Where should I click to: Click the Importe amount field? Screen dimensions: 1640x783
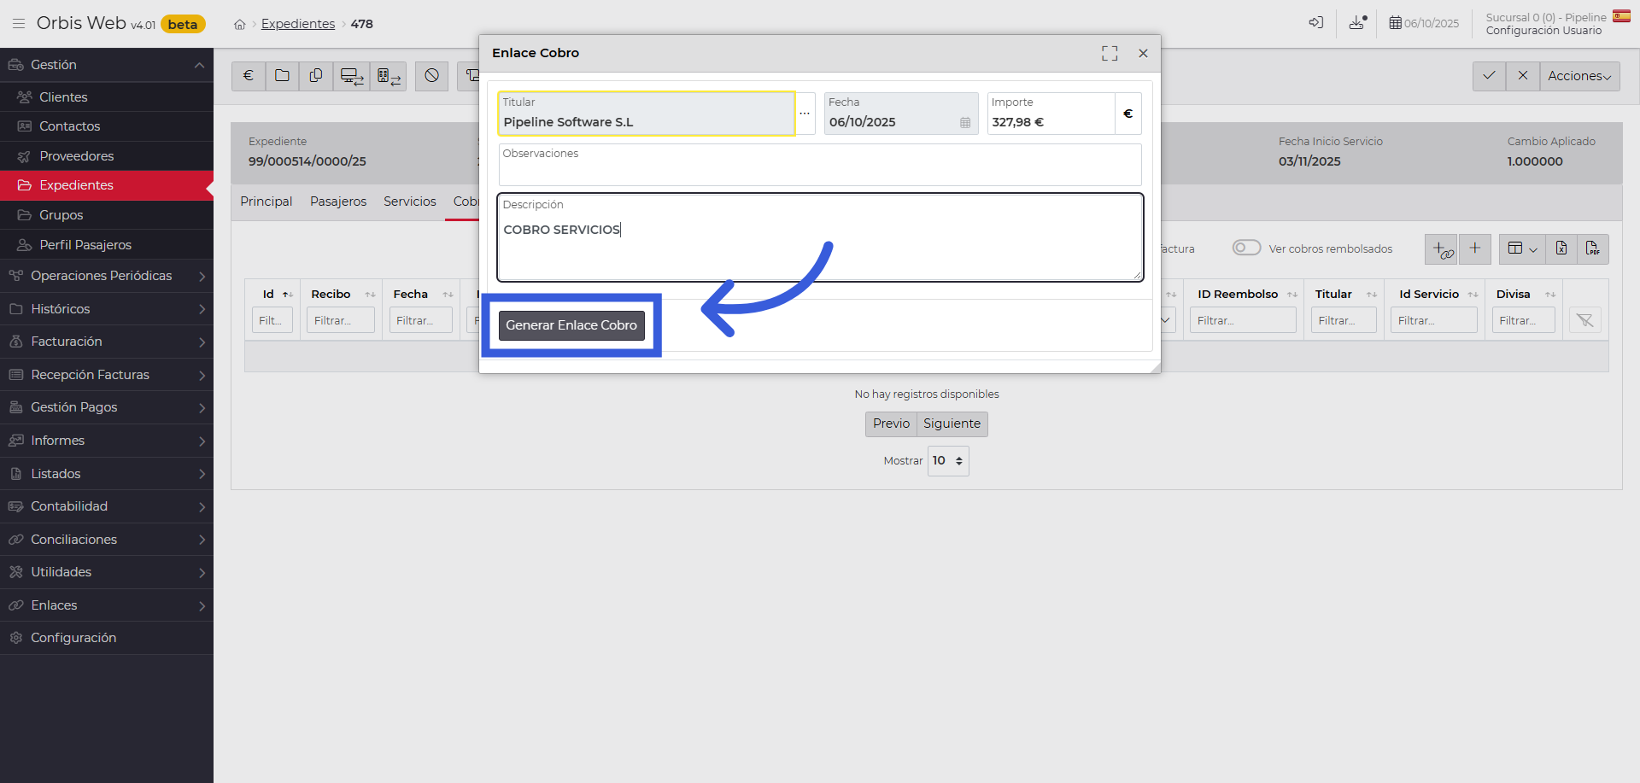1051,114
